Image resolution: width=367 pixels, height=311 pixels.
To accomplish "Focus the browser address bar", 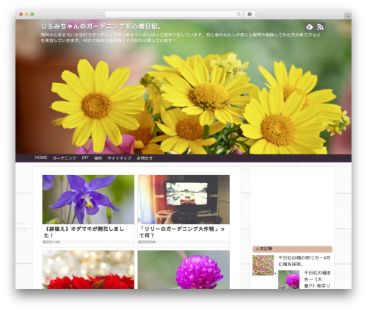I will pyautogui.click(x=174, y=15).
